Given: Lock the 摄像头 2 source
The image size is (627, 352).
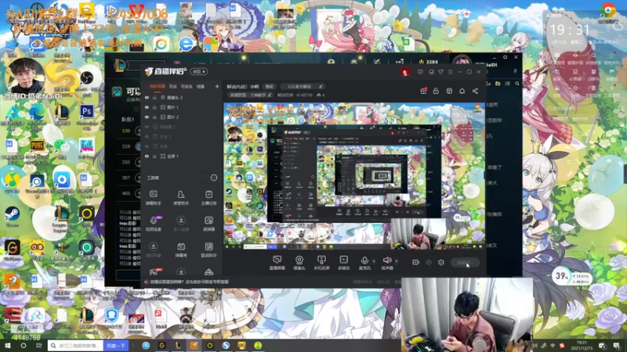Looking at the screenshot, I should (x=154, y=97).
